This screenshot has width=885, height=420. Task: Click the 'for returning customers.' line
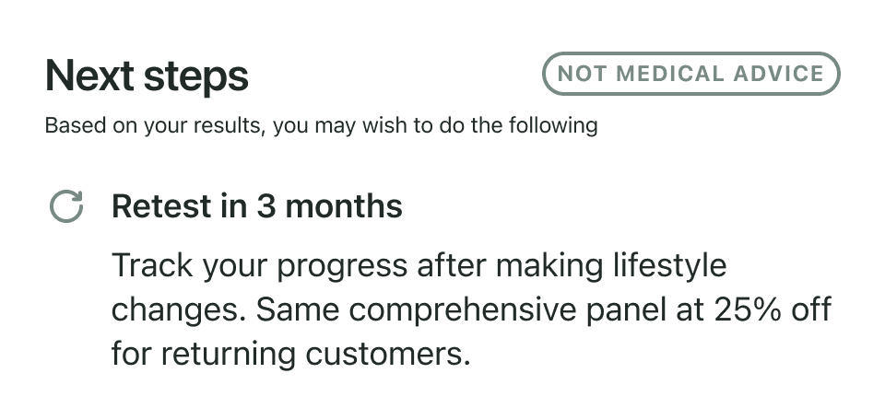coord(290,354)
